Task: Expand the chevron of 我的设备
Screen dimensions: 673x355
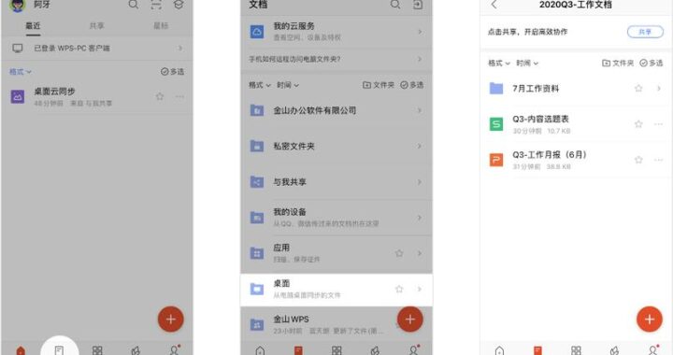Action: tap(420, 218)
